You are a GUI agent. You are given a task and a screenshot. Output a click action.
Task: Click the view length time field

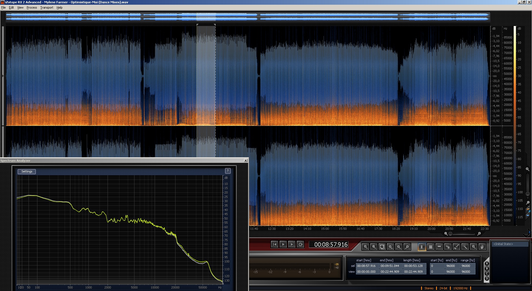pos(414,272)
